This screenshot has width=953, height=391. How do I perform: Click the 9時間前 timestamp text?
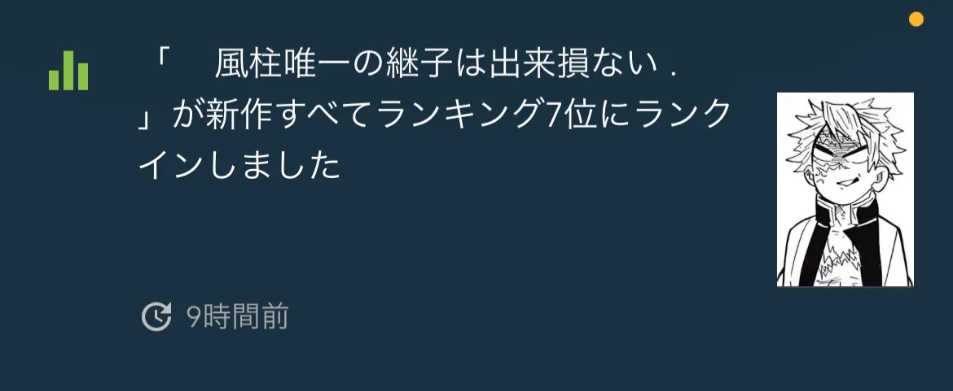(x=237, y=316)
